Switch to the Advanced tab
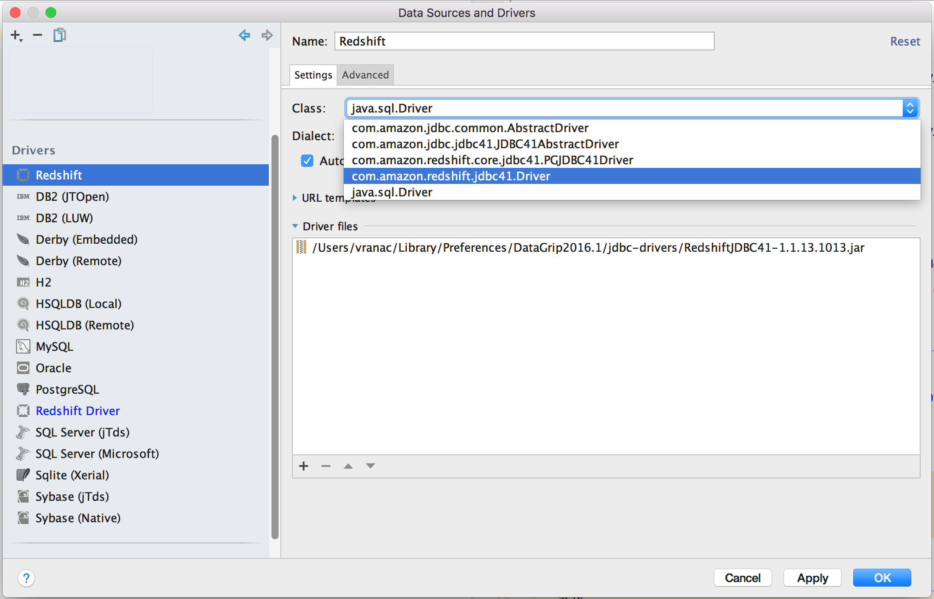Viewport: 934px width, 599px height. [x=365, y=75]
